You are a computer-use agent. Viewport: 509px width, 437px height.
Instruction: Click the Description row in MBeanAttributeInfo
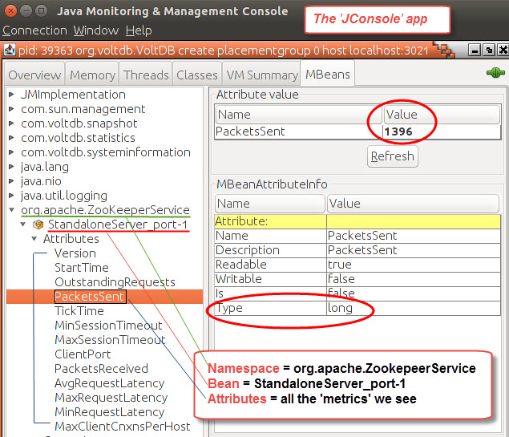click(358, 250)
